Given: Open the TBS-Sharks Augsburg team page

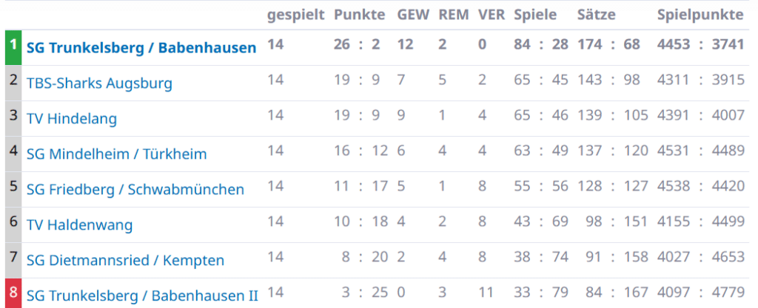Looking at the screenshot, I should click(99, 83).
